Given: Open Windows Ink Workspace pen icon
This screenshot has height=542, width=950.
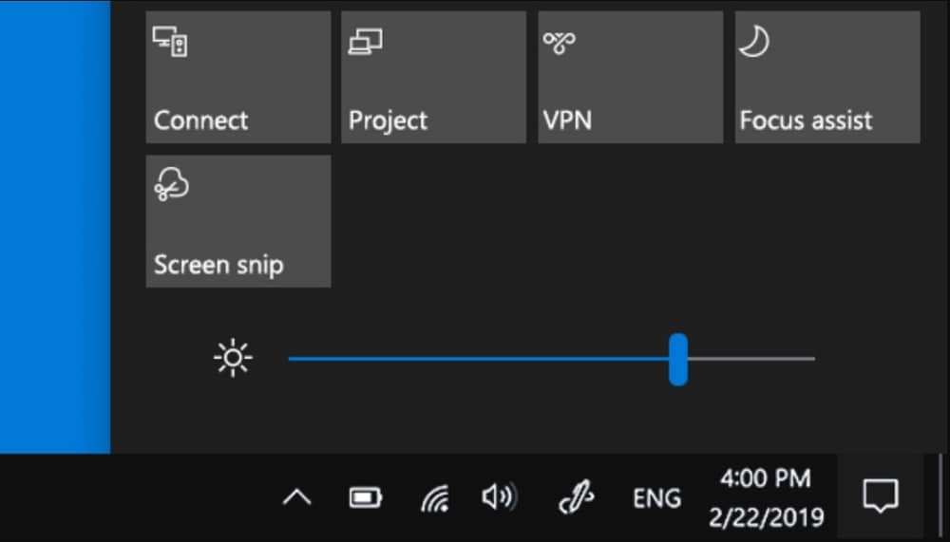Looking at the screenshot, I should 576,497.
